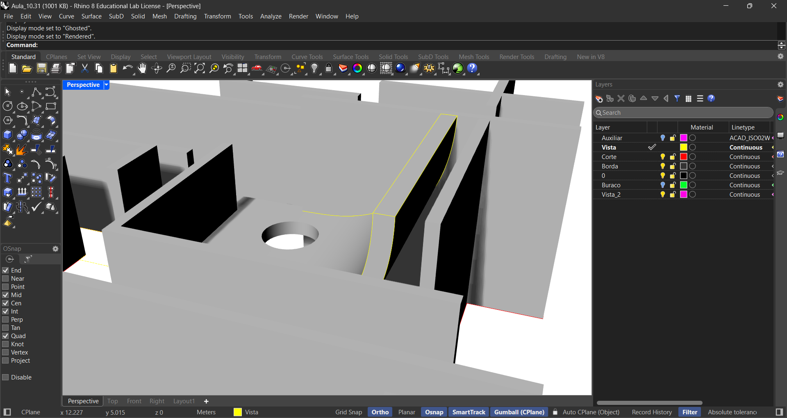
Task: Select the Circle tool in left sidebar
Action: tap(8, 106)
